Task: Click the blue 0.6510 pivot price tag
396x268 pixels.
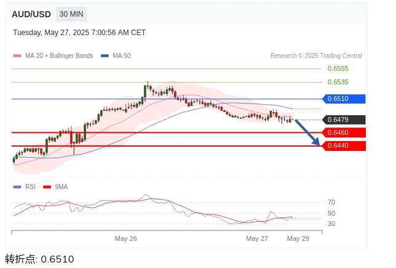Action: (x=344, y=99)
